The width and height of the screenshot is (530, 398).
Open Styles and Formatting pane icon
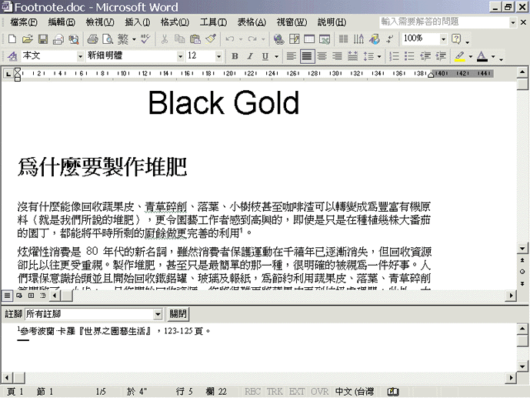coord(12,55)
